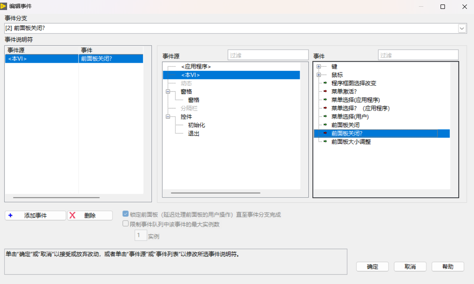Click the 确定 button
This screenshot has width=474, height=284.
(372, 266)
